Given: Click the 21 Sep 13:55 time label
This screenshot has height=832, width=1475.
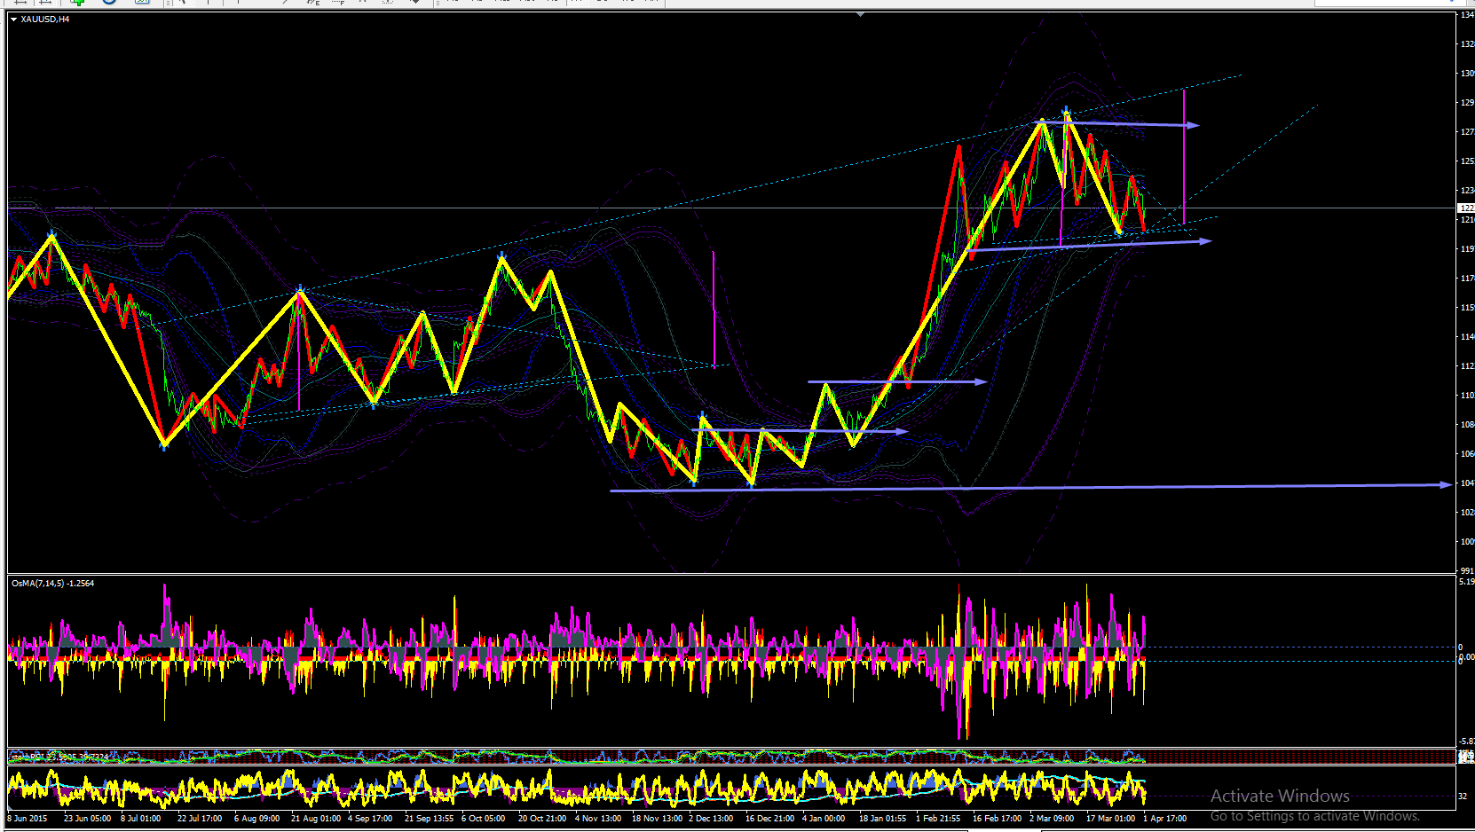Looking at the screenshot, I should click(430, 818).
